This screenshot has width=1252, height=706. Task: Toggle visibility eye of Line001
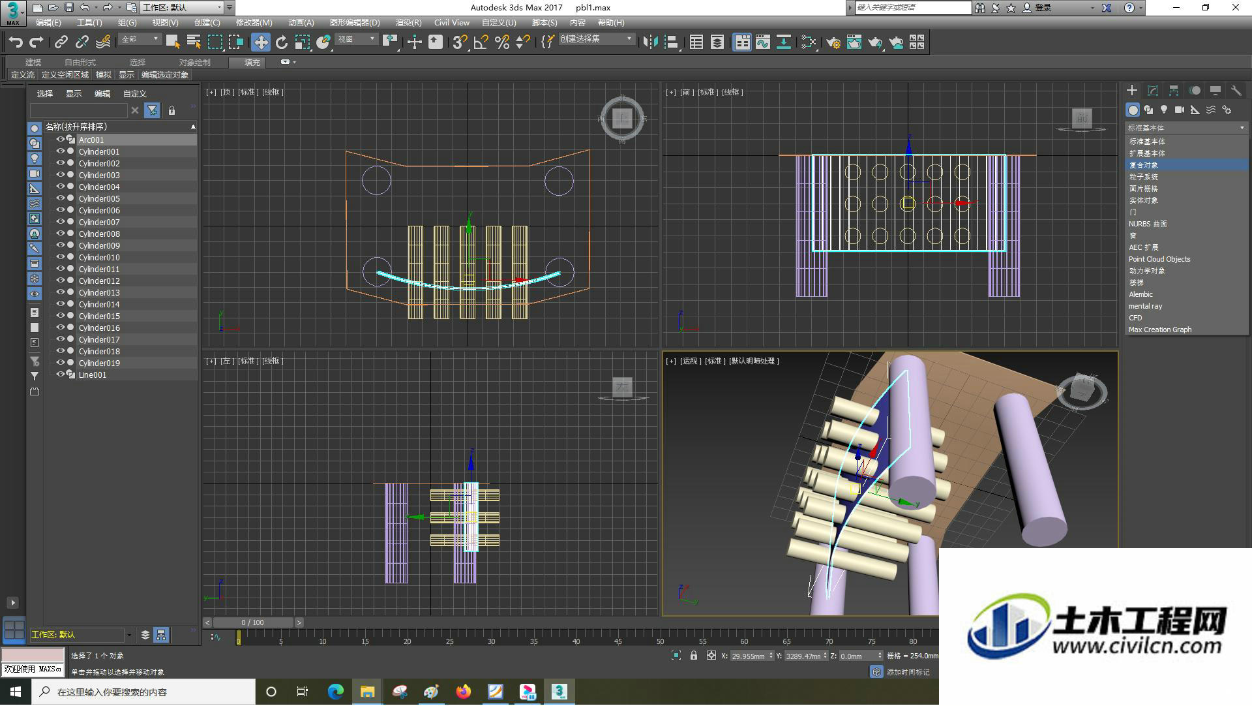[x=61, y=375]
